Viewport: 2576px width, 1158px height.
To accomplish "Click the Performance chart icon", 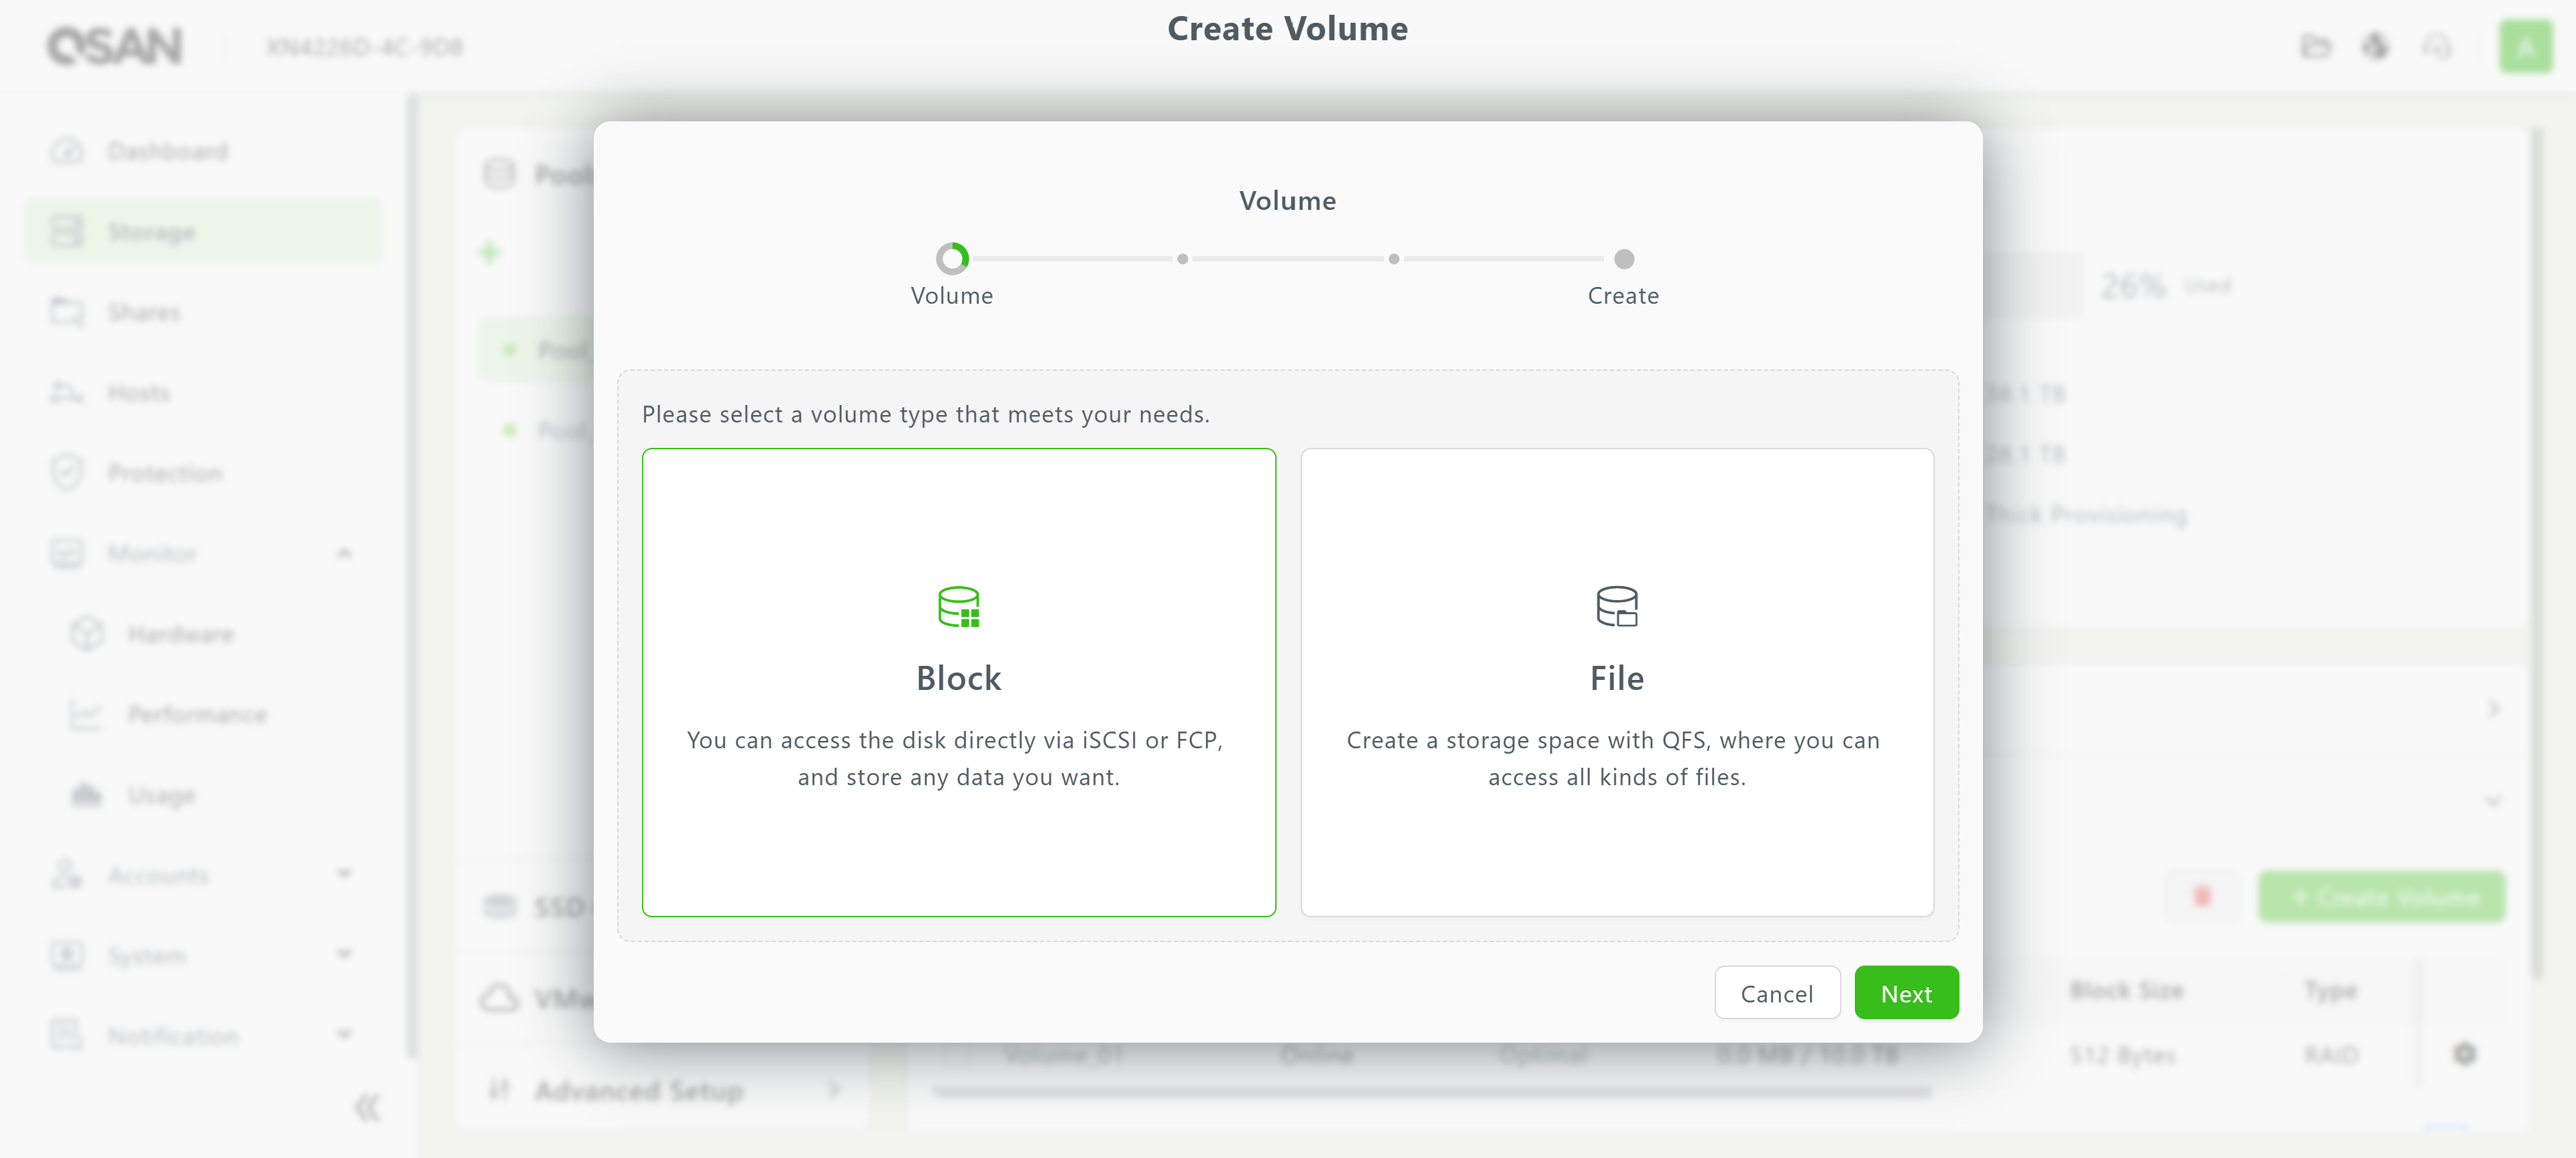I will (x=87, y=714).
